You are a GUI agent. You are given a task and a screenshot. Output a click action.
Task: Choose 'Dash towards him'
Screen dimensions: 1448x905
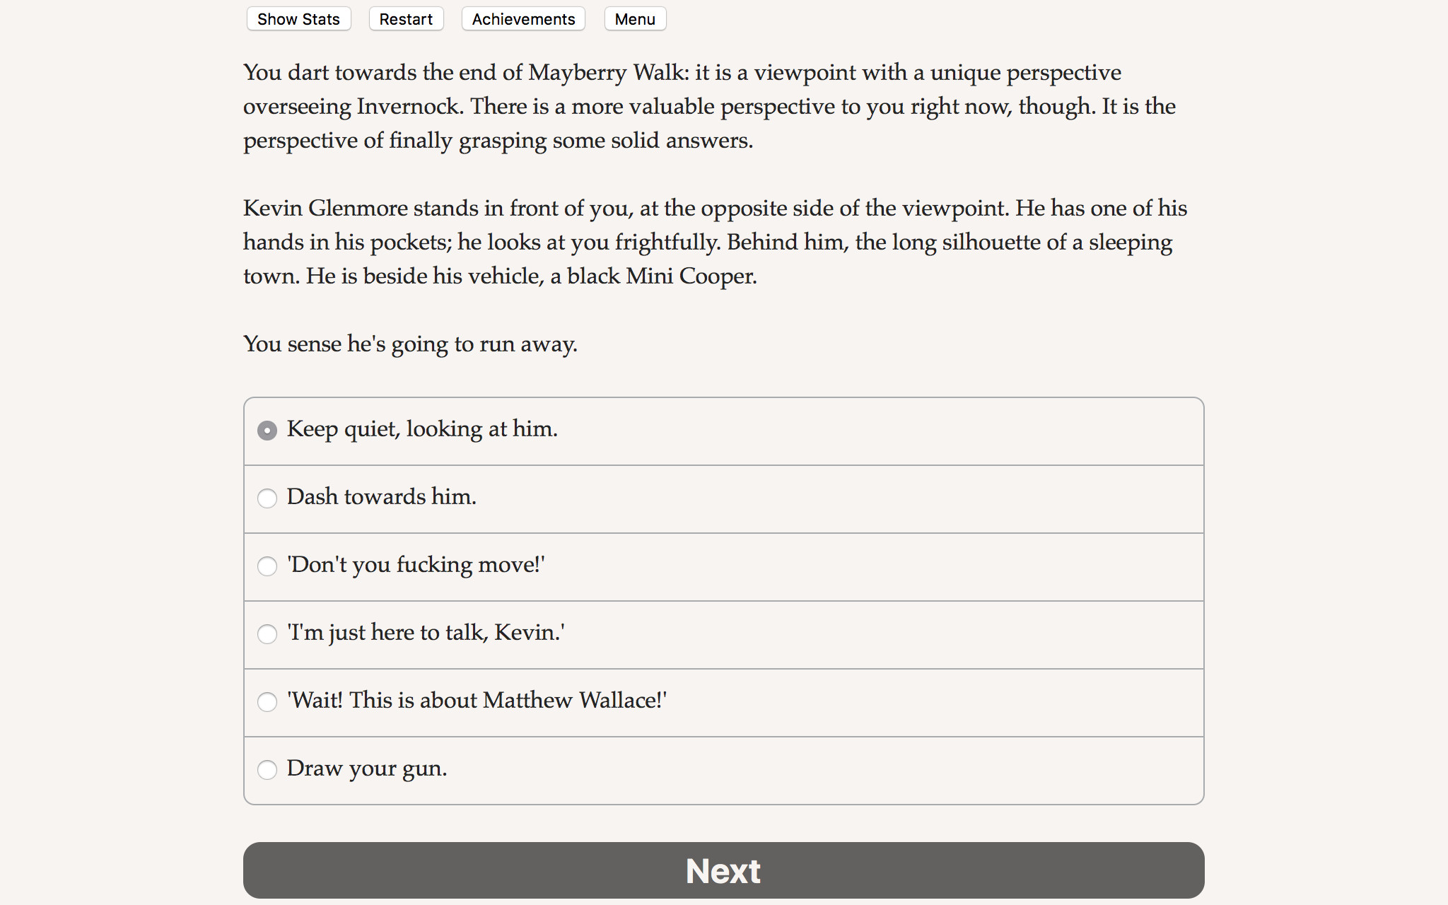382,497
